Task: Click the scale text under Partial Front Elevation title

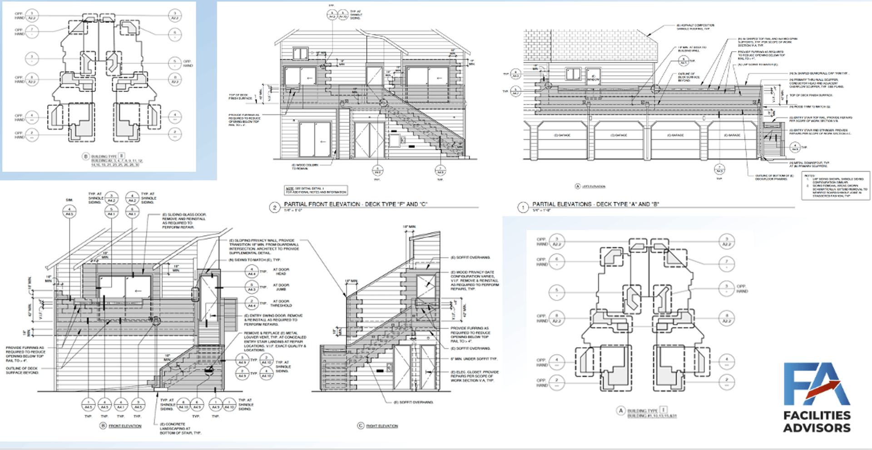Action: 293,210
